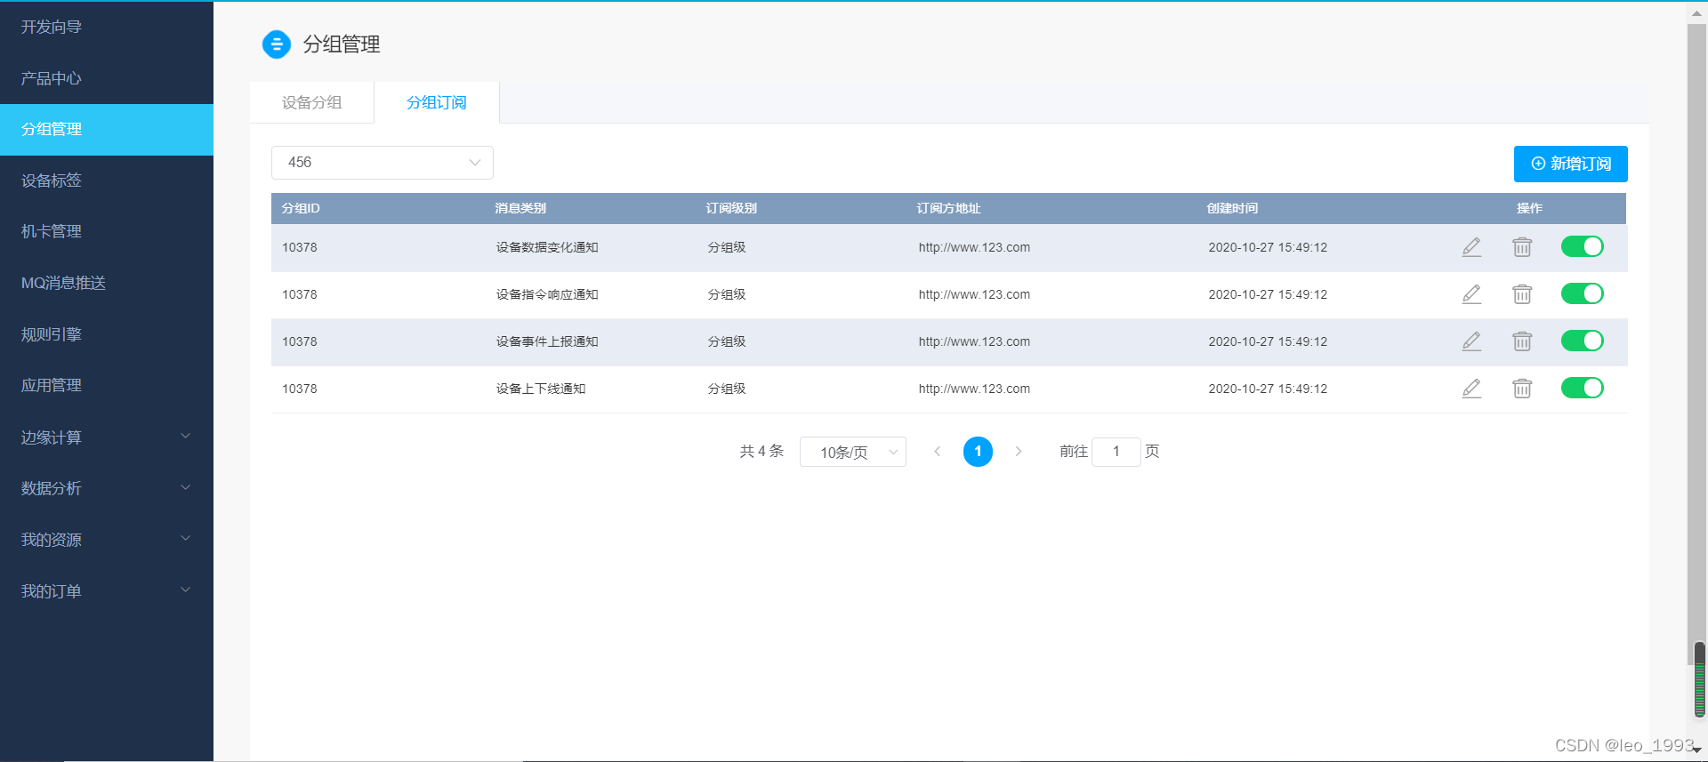Delete the 设备事件上报通知 subscription
Image resolution: width=1708 pixels, height=762 pixels.
tap(1522, 341)
